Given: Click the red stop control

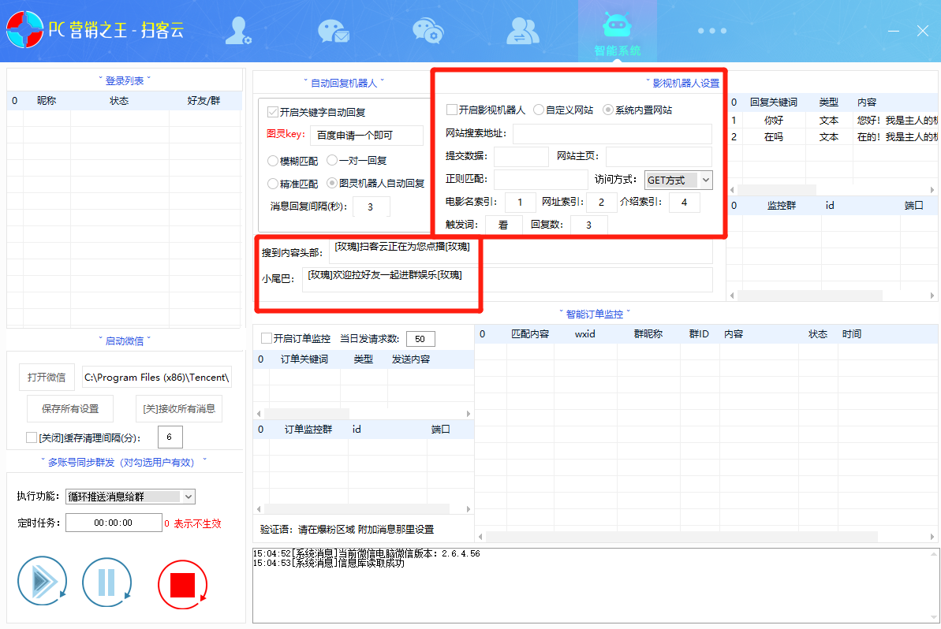Looking at the screenshot, I should click(182, 582).
